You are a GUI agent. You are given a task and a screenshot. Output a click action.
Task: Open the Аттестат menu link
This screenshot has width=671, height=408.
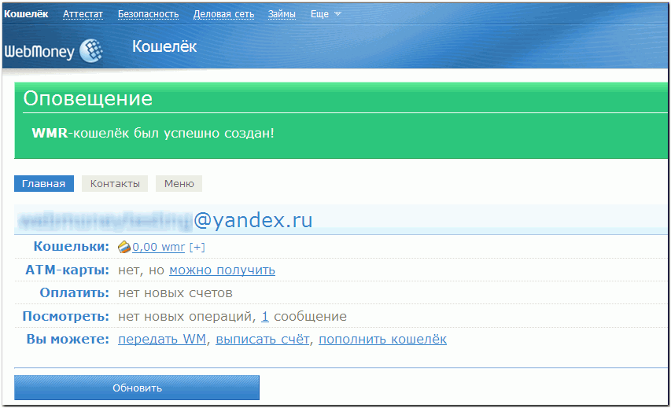point(83,14)
